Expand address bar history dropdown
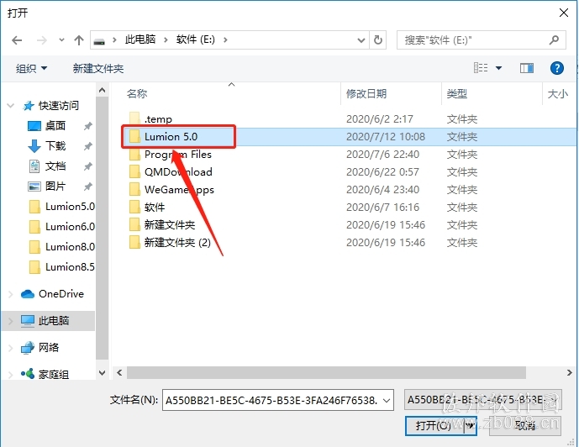This screenshot has height=447, width=579. 361,39
